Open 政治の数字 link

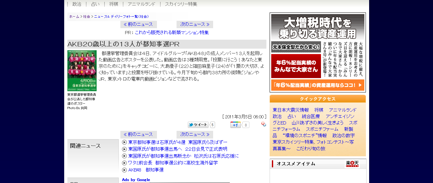click(x=343, y=136)
